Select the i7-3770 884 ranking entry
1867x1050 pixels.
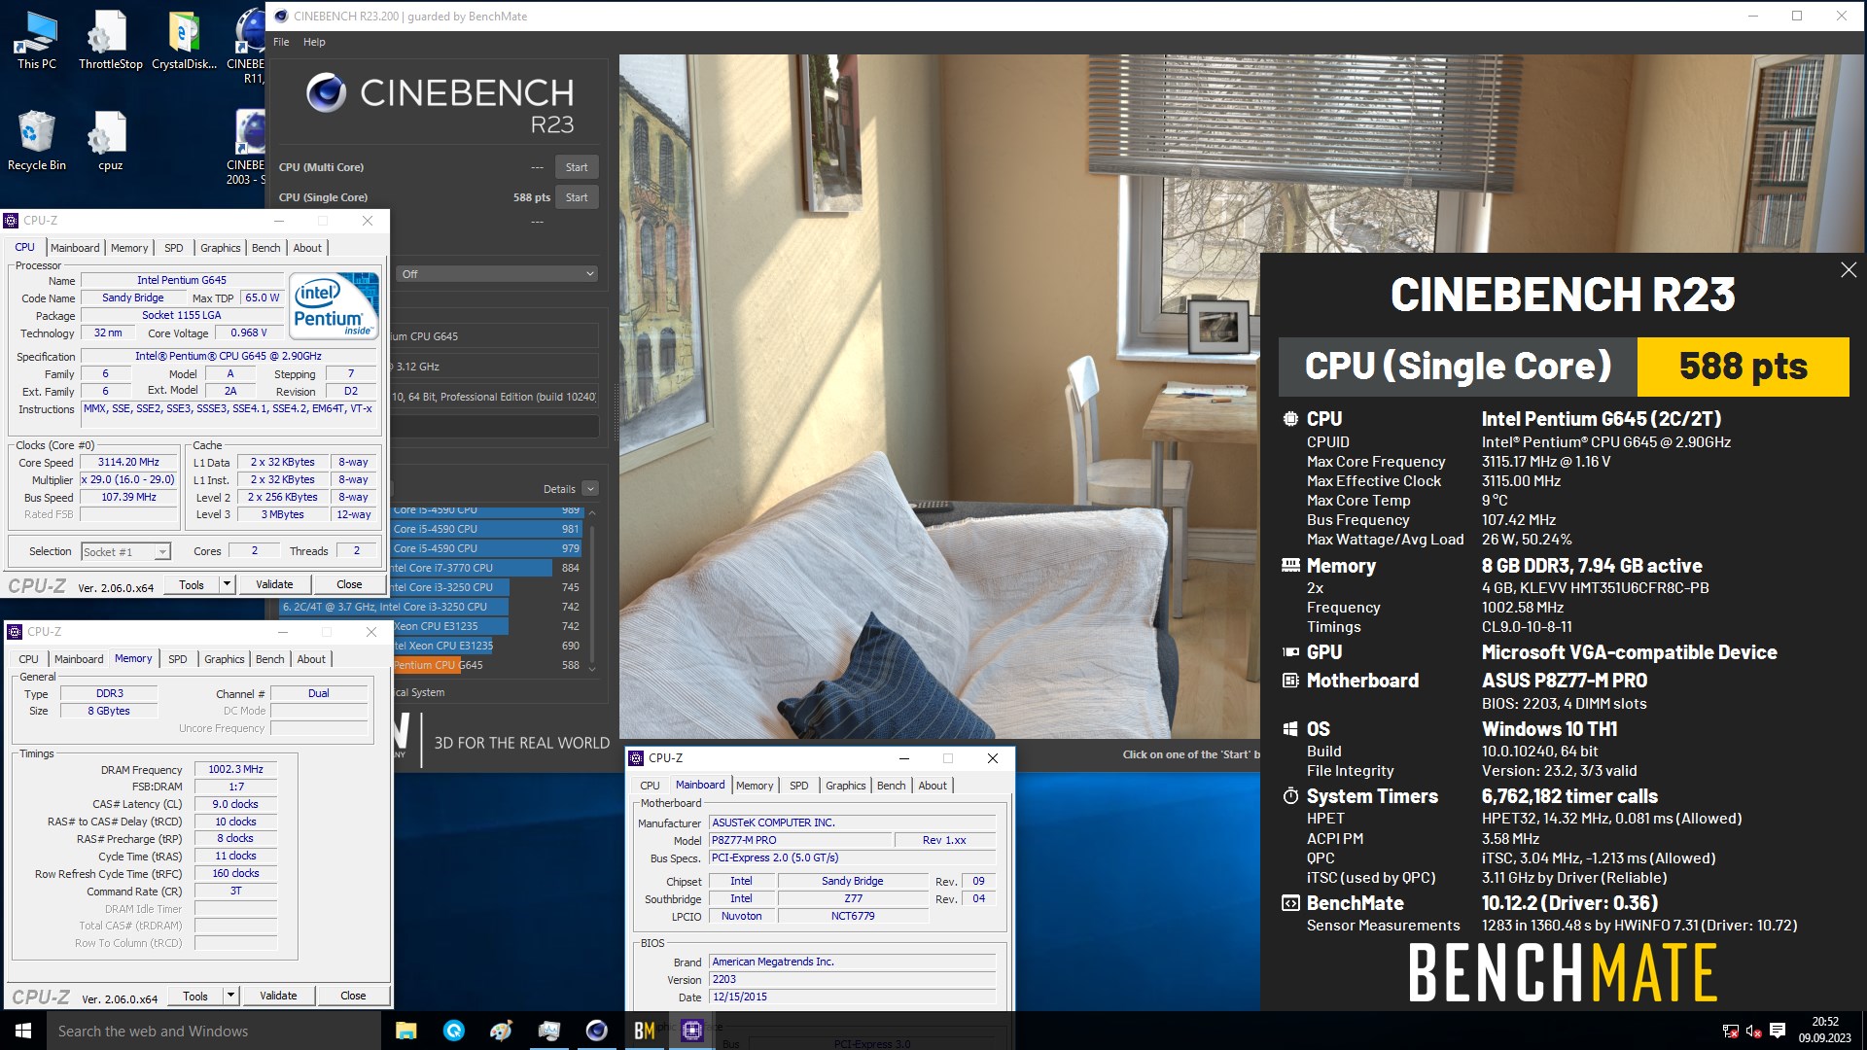pyautogui.click(x=486, y=568)
